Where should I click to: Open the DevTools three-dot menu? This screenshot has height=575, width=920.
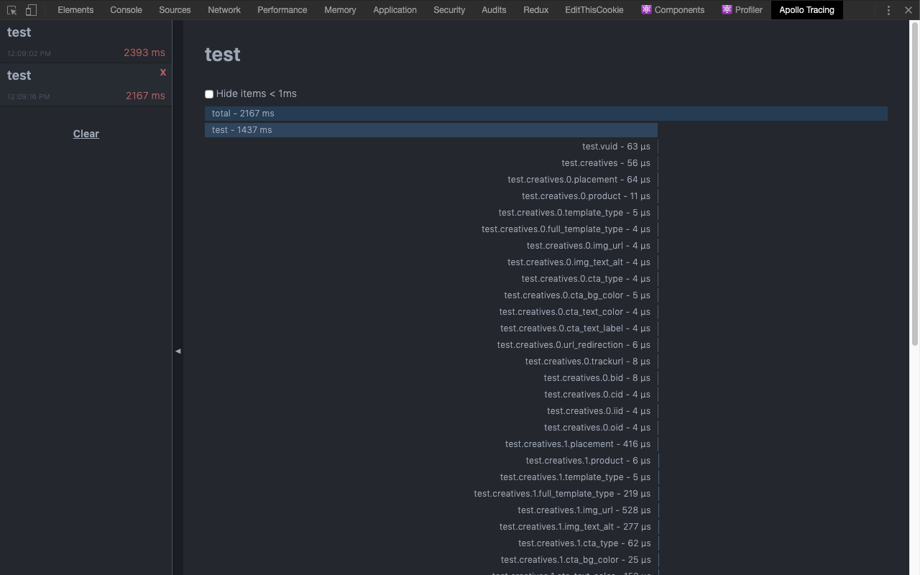pyautogui.click(x=888, y=10)
